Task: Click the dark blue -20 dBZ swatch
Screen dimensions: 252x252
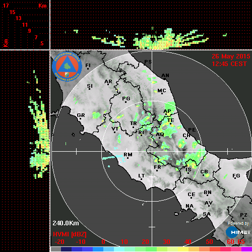Action: (67, 249)
